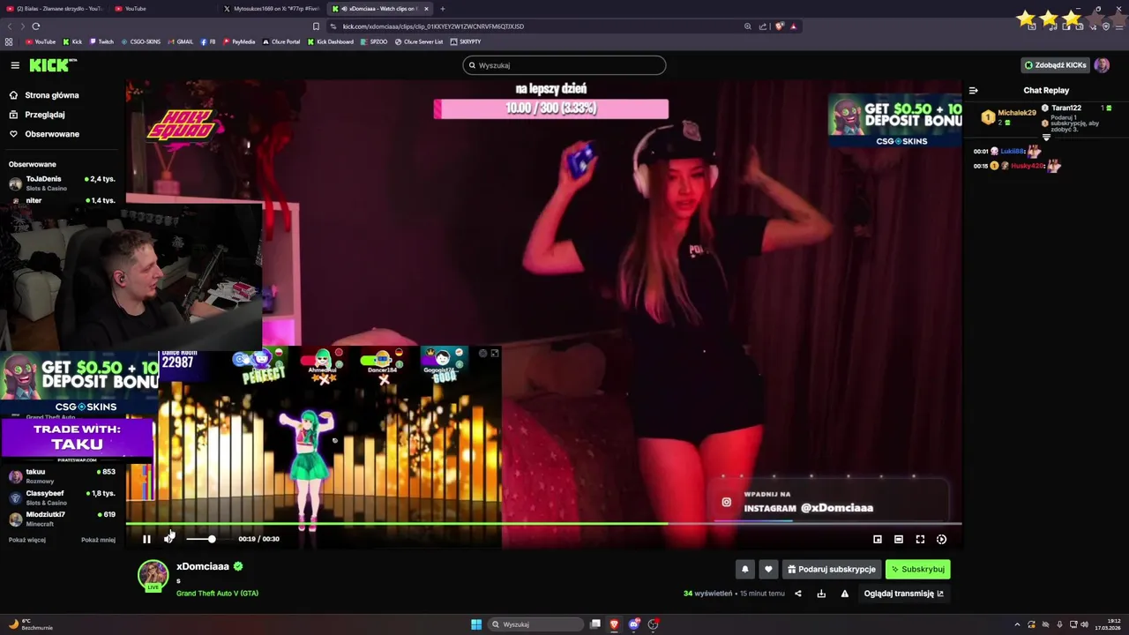1129x635 pixels.
Task: Click the xDomciaaa channel avatar
Action: click(153, 575)
